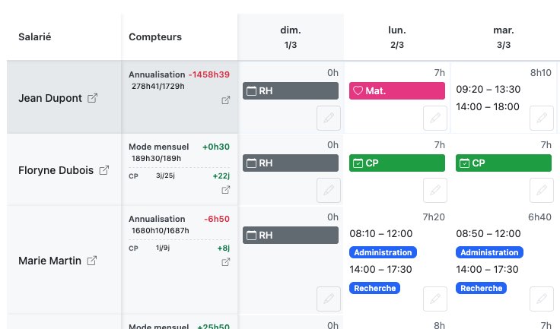Click Jean Dupont's 09:20 – 13:30 shift

(488, 89)
